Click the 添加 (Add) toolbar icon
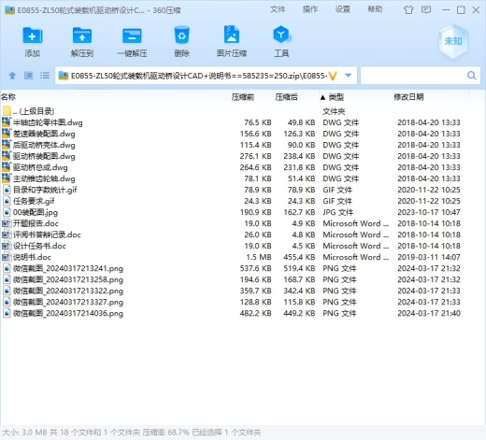The height and width of the screenshot is (440, 486). tap(33, 35)
